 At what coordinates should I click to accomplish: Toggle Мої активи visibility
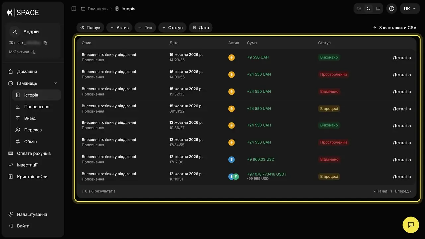(x=33, y=52)
